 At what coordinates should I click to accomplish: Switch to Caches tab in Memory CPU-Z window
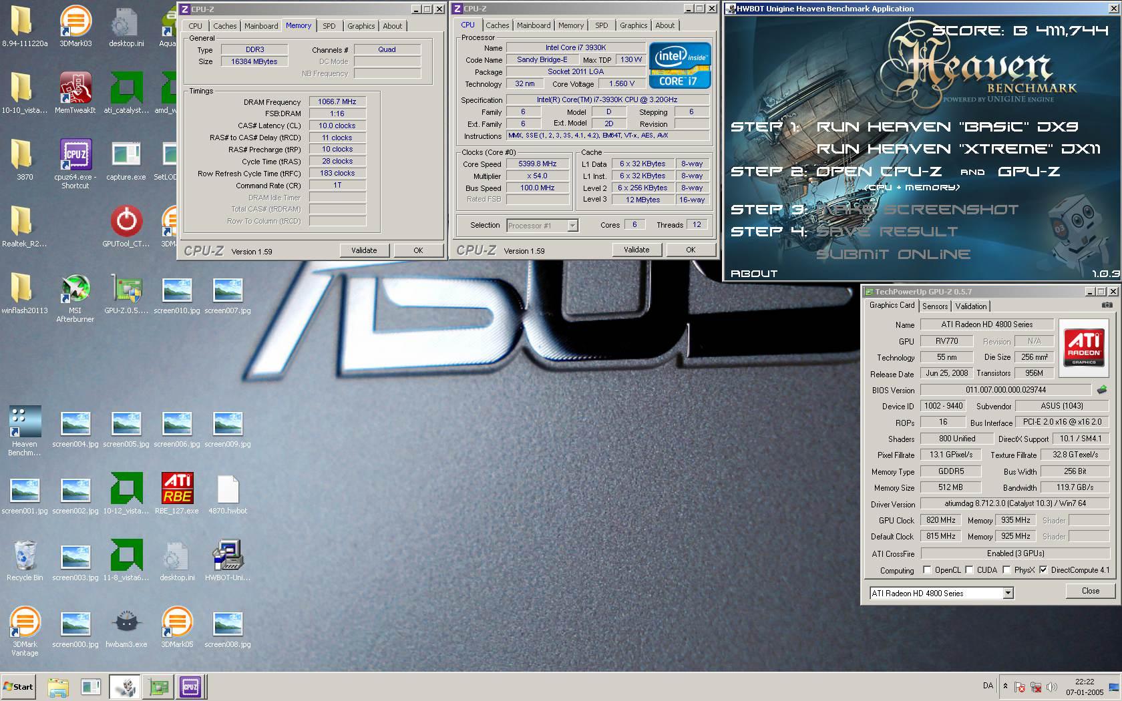point(225,26)
